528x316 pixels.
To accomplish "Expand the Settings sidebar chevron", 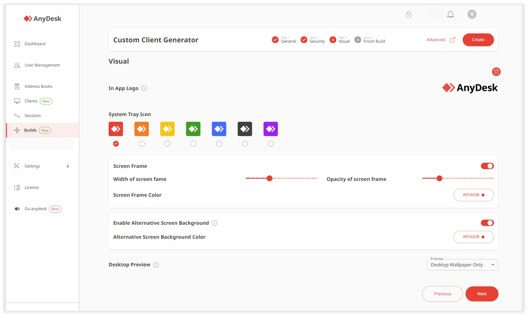I will [x=68, y=166].
